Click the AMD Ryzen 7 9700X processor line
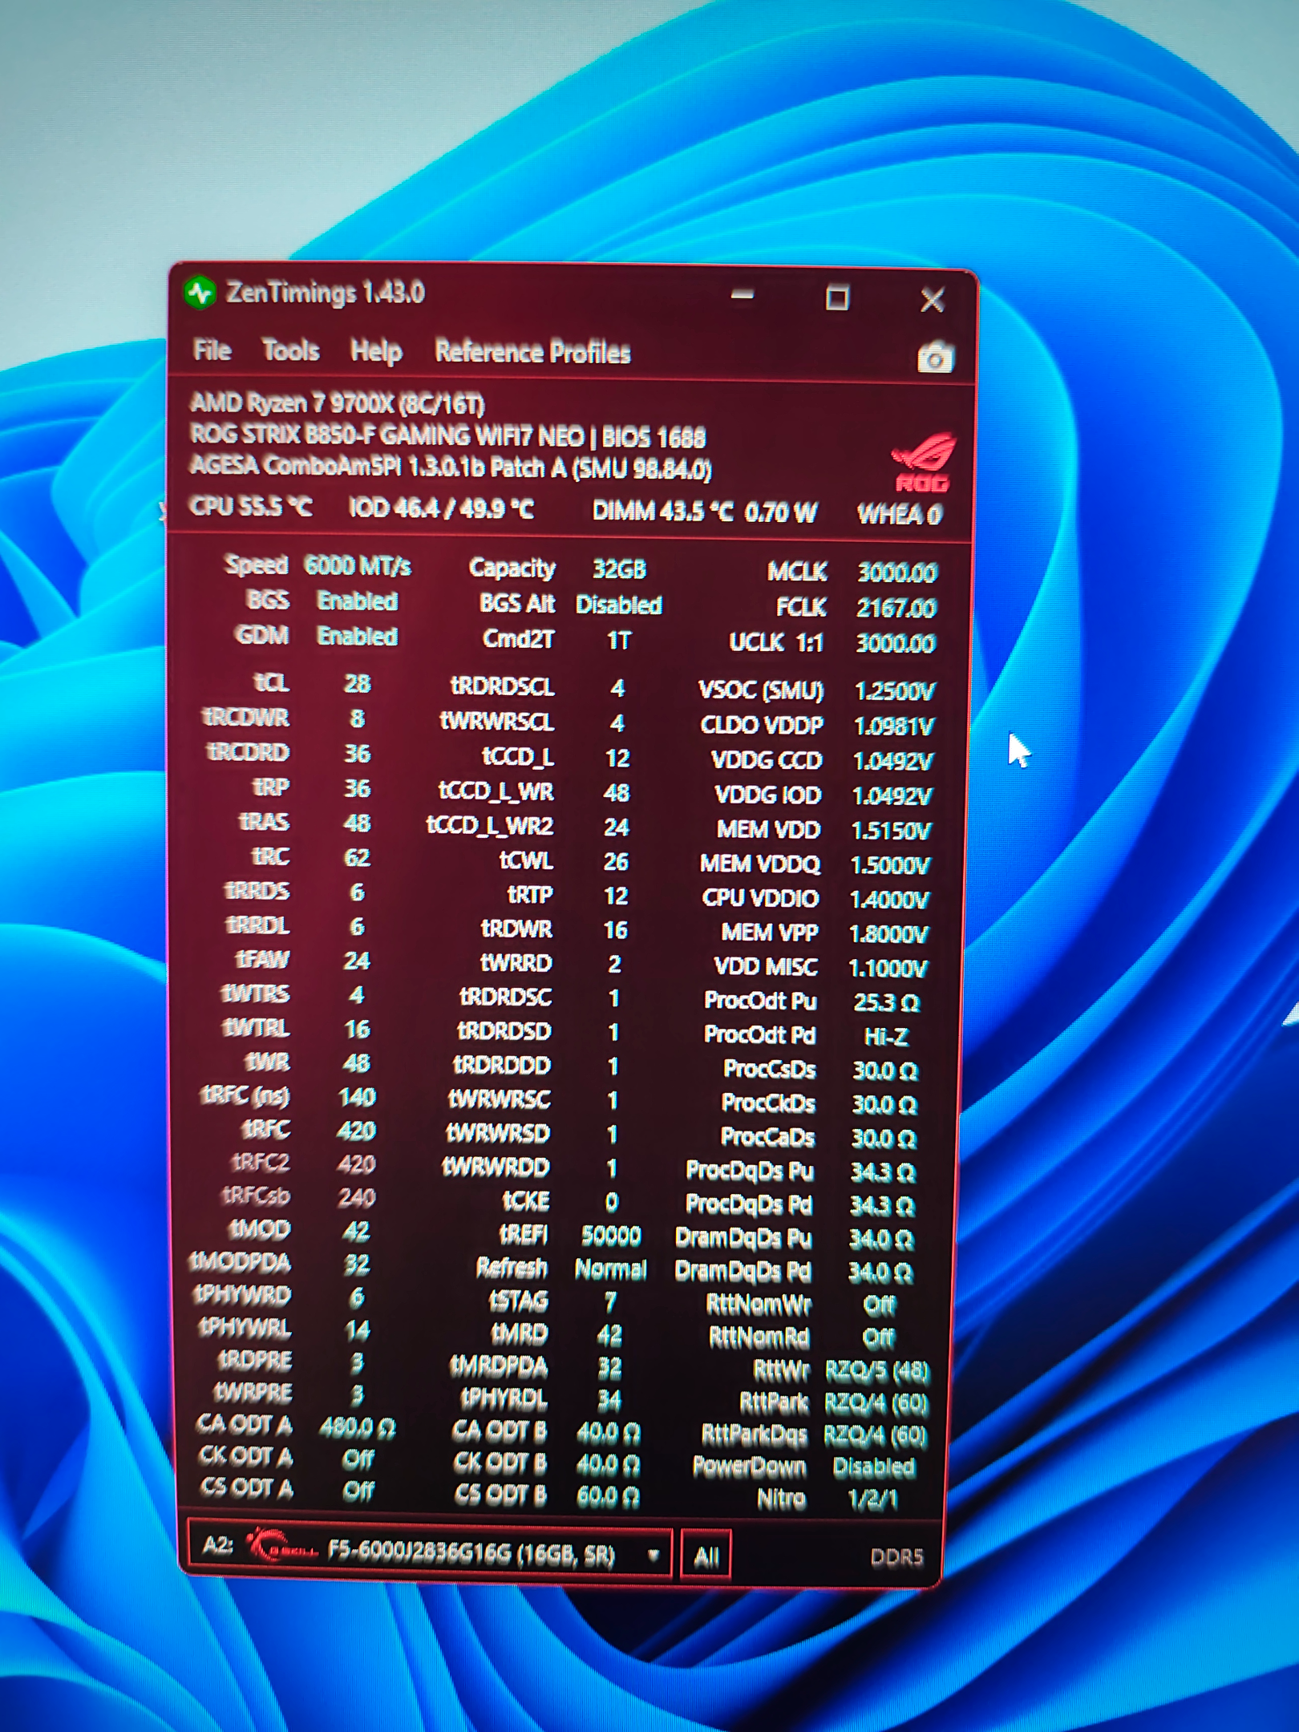 click(x=338, y=403)
